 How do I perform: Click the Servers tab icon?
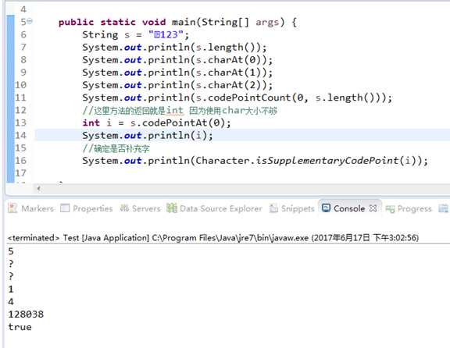click(124, 208)
